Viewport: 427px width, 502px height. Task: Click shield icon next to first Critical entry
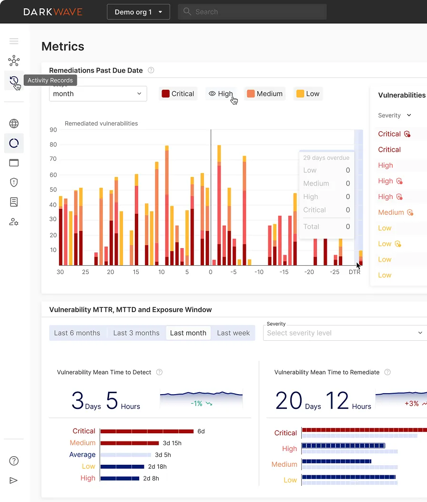point(407,134)
